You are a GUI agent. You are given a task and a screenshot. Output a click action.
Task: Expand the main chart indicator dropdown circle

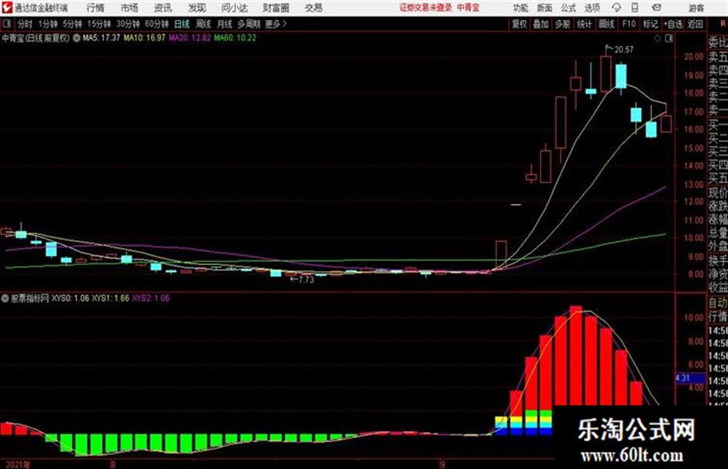(x=76, y=38)
